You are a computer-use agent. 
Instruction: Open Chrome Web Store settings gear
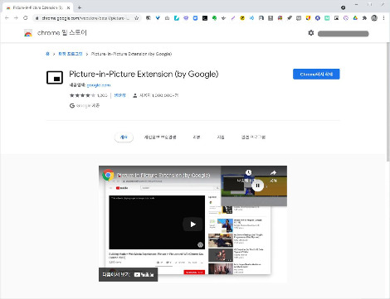pos(311,33)
